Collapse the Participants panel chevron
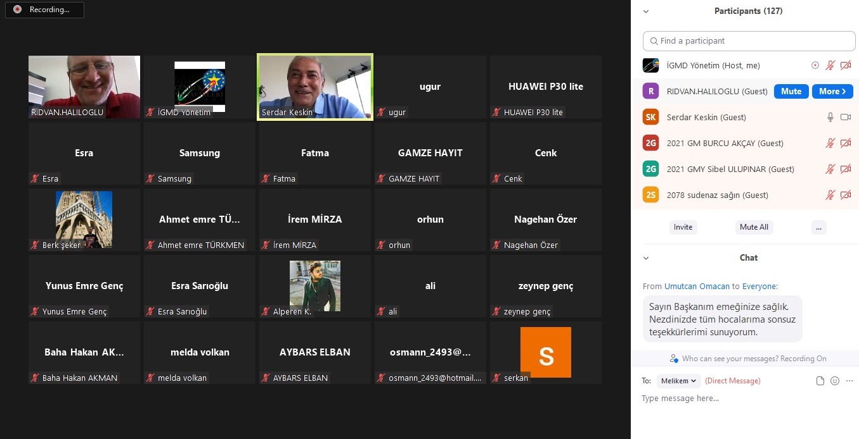The image size is (859, 439). [647, 11]
